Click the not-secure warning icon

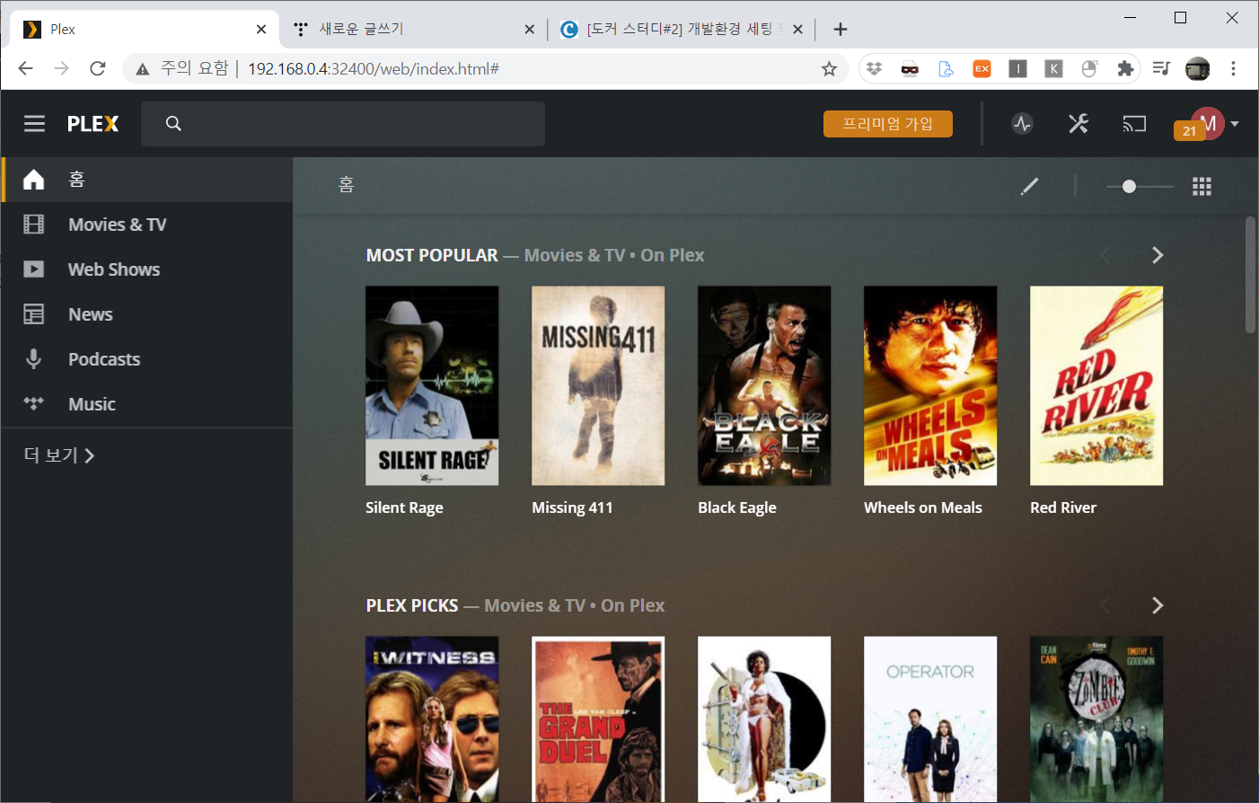pos(142,69)
